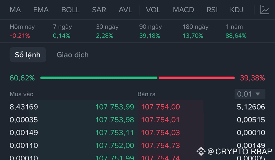Show the VOL sub-indicator
The image size is (275, 160).
click(x=153, y=10)
